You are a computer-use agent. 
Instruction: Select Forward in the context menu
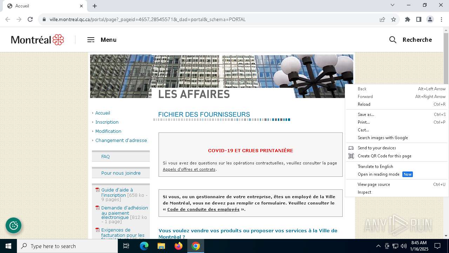[397, 97]
